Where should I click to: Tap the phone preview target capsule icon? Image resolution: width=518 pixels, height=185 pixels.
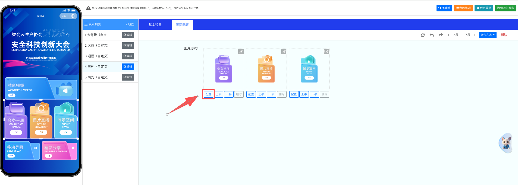pyautogui.click(x=73, y=16)
